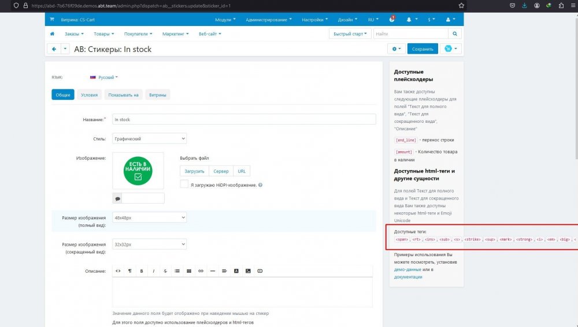The width and height of the screenshot is (578, 327).
Task: Open the notifications bell menu
Action: point(410,20)
